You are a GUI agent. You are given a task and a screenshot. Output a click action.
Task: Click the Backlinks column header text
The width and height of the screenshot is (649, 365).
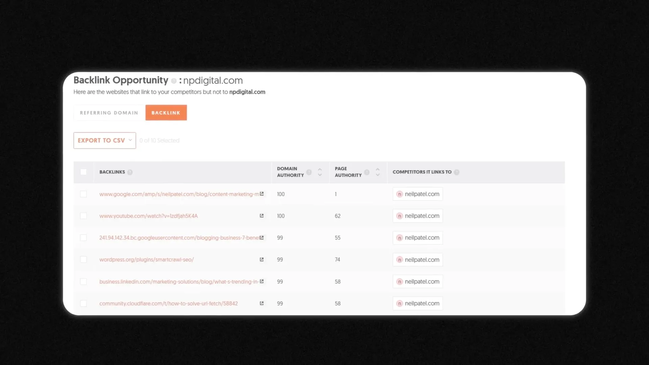112,172
